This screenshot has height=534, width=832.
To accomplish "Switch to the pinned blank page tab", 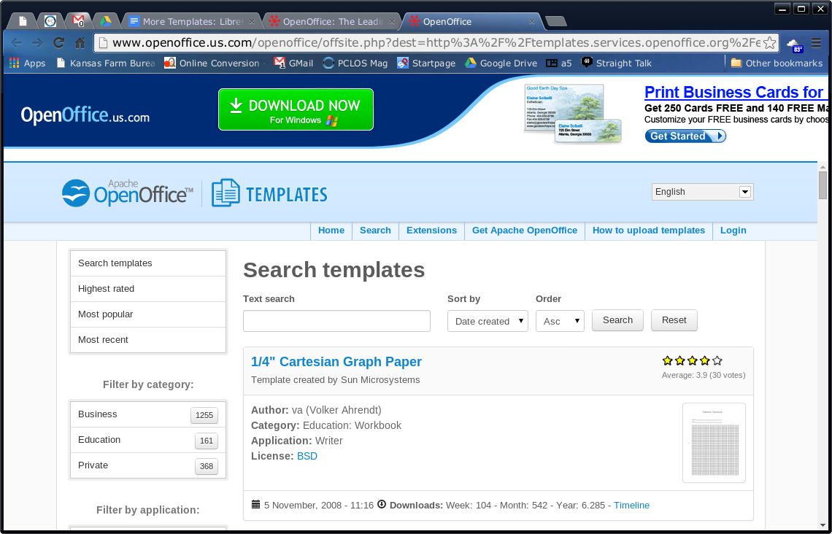I will point(23,21).
